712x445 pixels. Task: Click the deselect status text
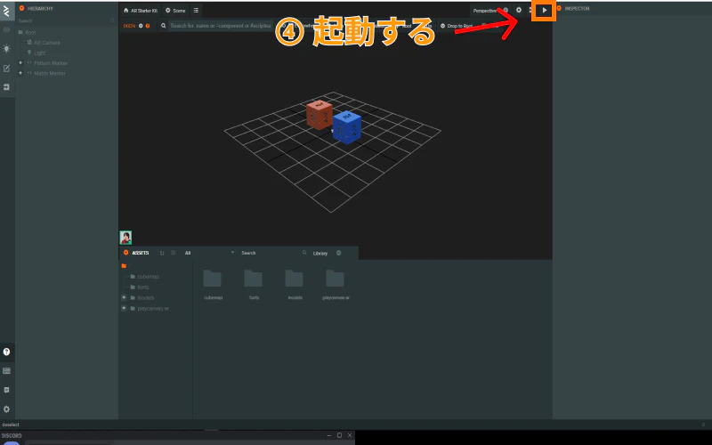point(11,425)
